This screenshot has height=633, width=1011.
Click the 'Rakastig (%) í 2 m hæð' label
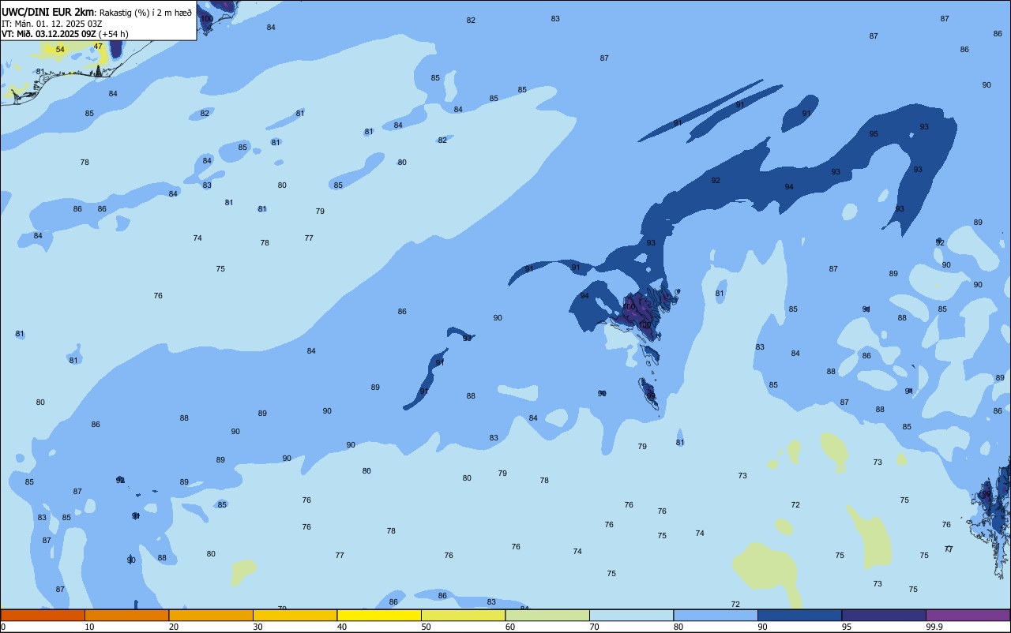[x=145, y=13]
